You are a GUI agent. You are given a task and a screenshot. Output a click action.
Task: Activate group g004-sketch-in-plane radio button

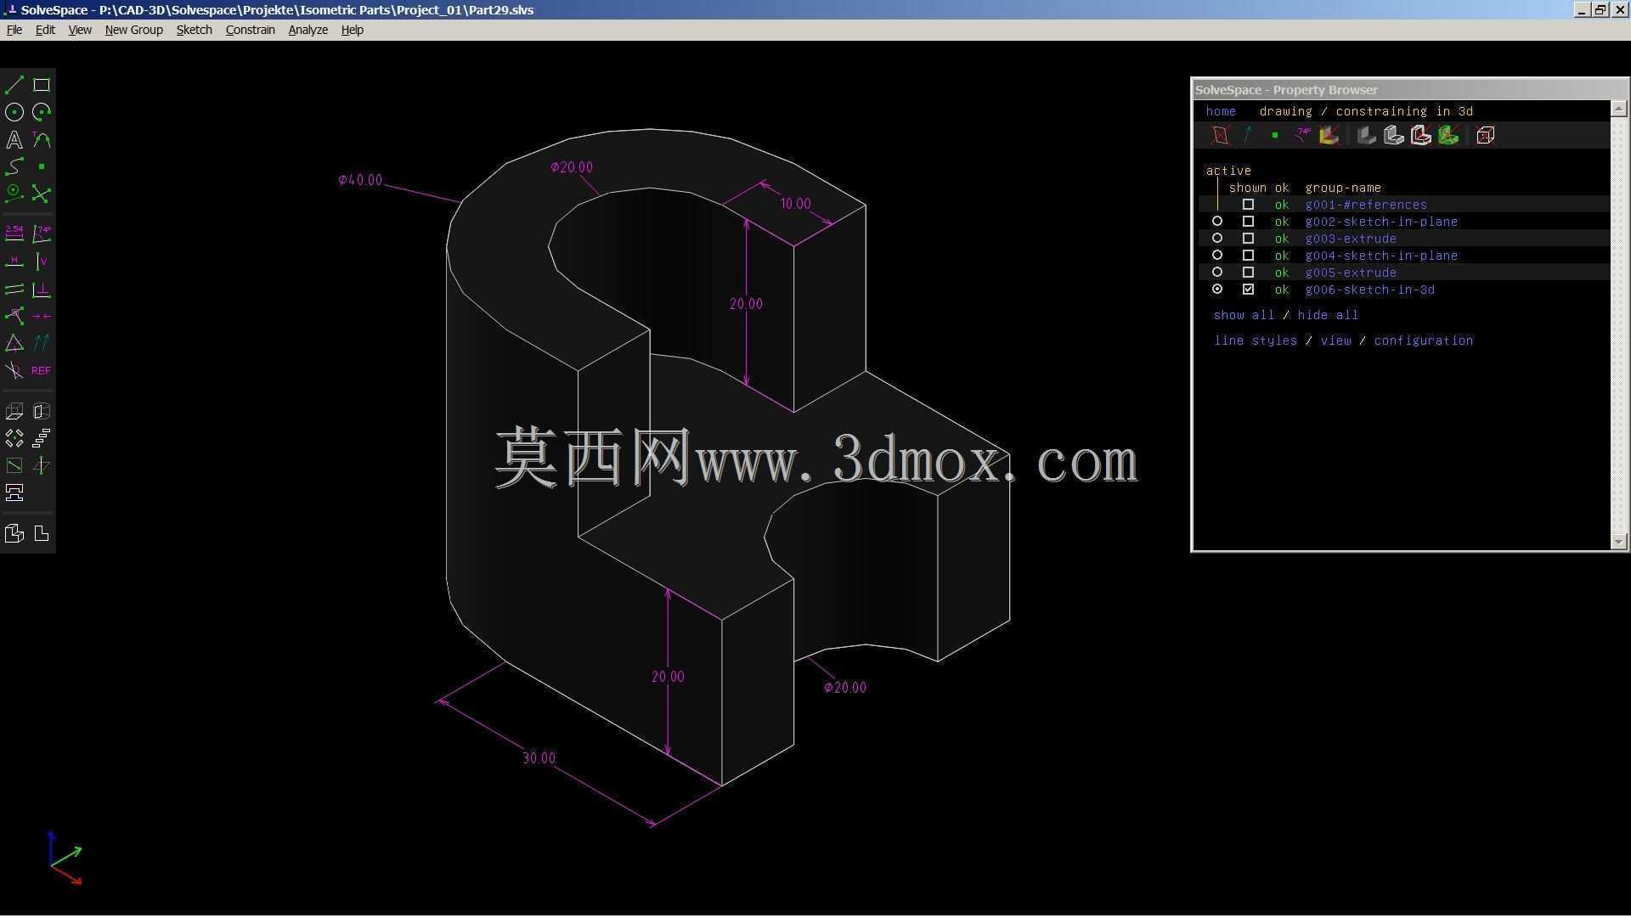tap(1217, 256)
